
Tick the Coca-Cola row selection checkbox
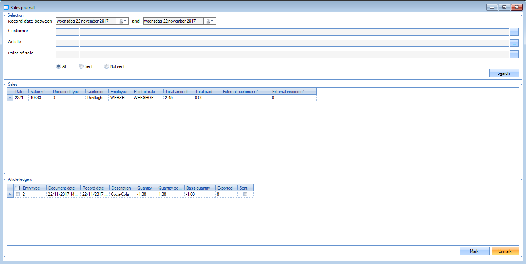[17, 194]
